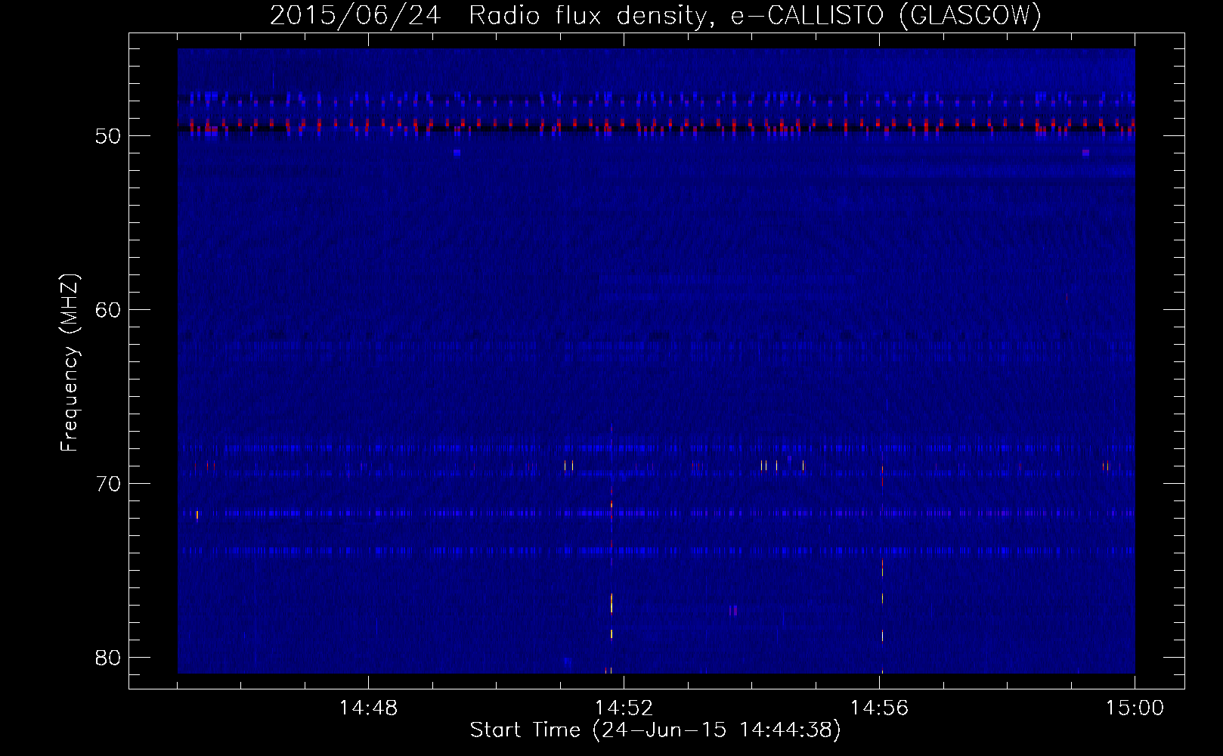1223x756 pixels.
Task: Select the 14:56 time tick label
Action: (879, 708)
